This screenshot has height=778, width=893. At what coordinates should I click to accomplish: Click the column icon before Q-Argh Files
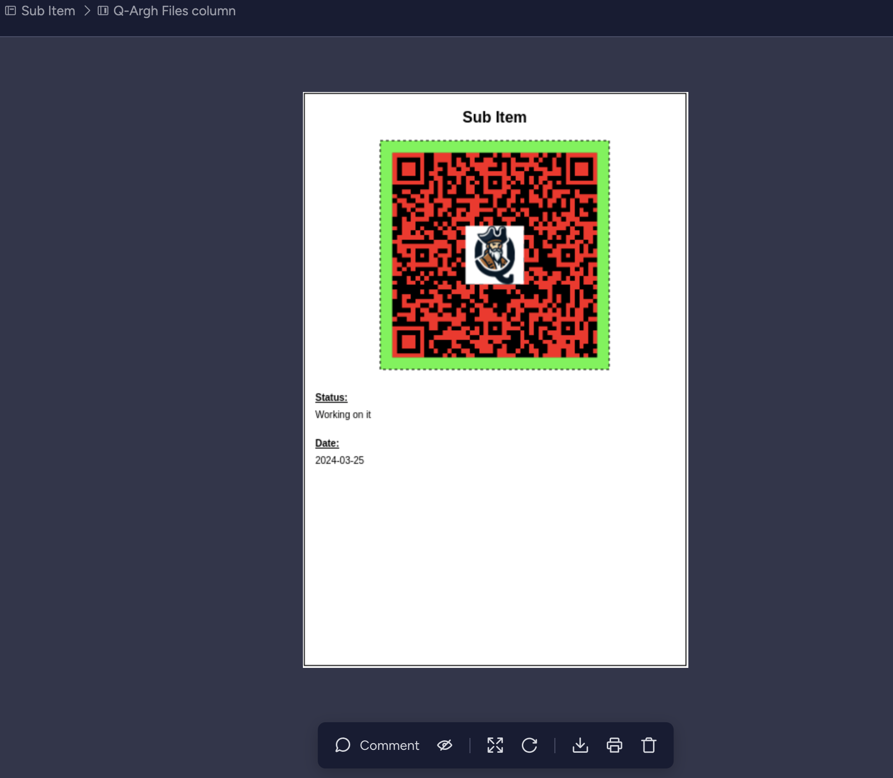coord(103,10)
